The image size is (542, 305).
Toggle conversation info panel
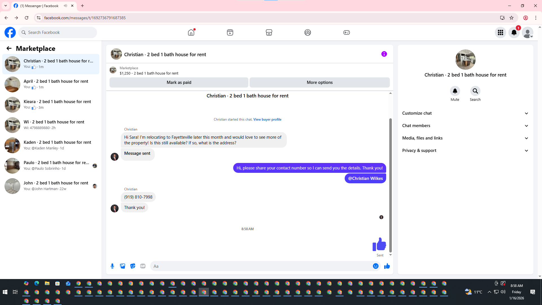point(384,54)
